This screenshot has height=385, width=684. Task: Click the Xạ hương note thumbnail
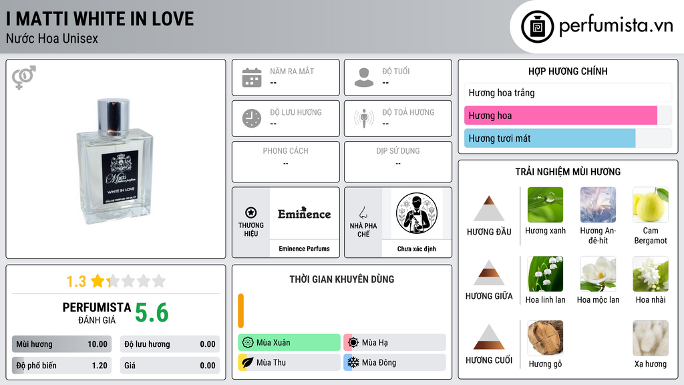[x=651, y=338]
